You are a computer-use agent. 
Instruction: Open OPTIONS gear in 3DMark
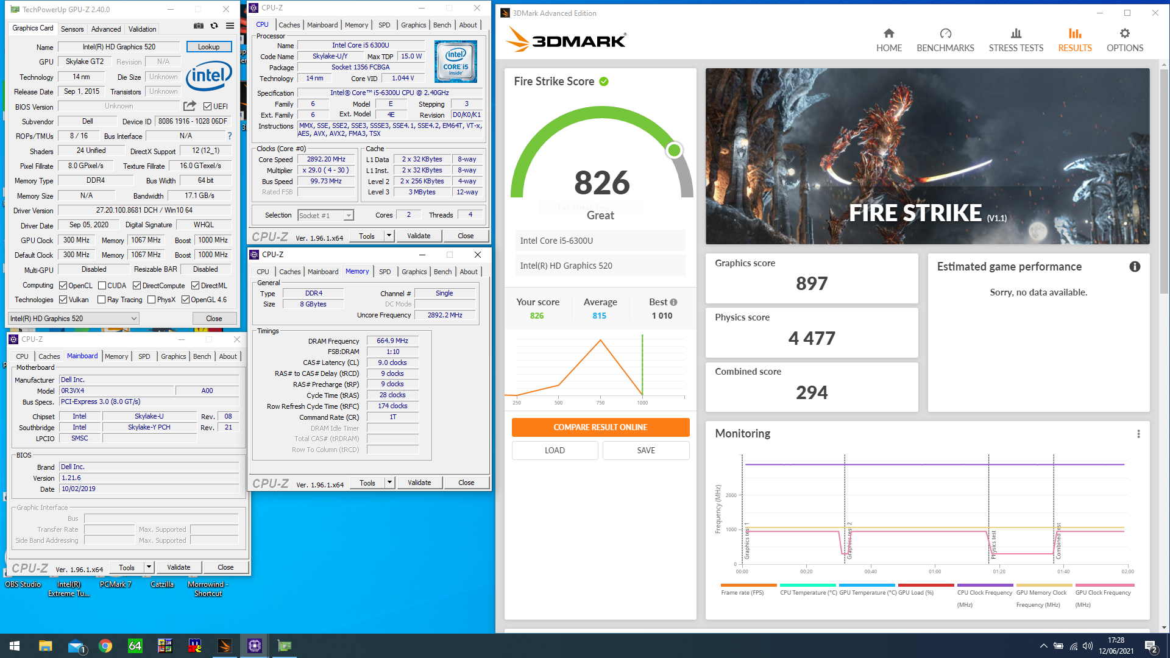1125,40
